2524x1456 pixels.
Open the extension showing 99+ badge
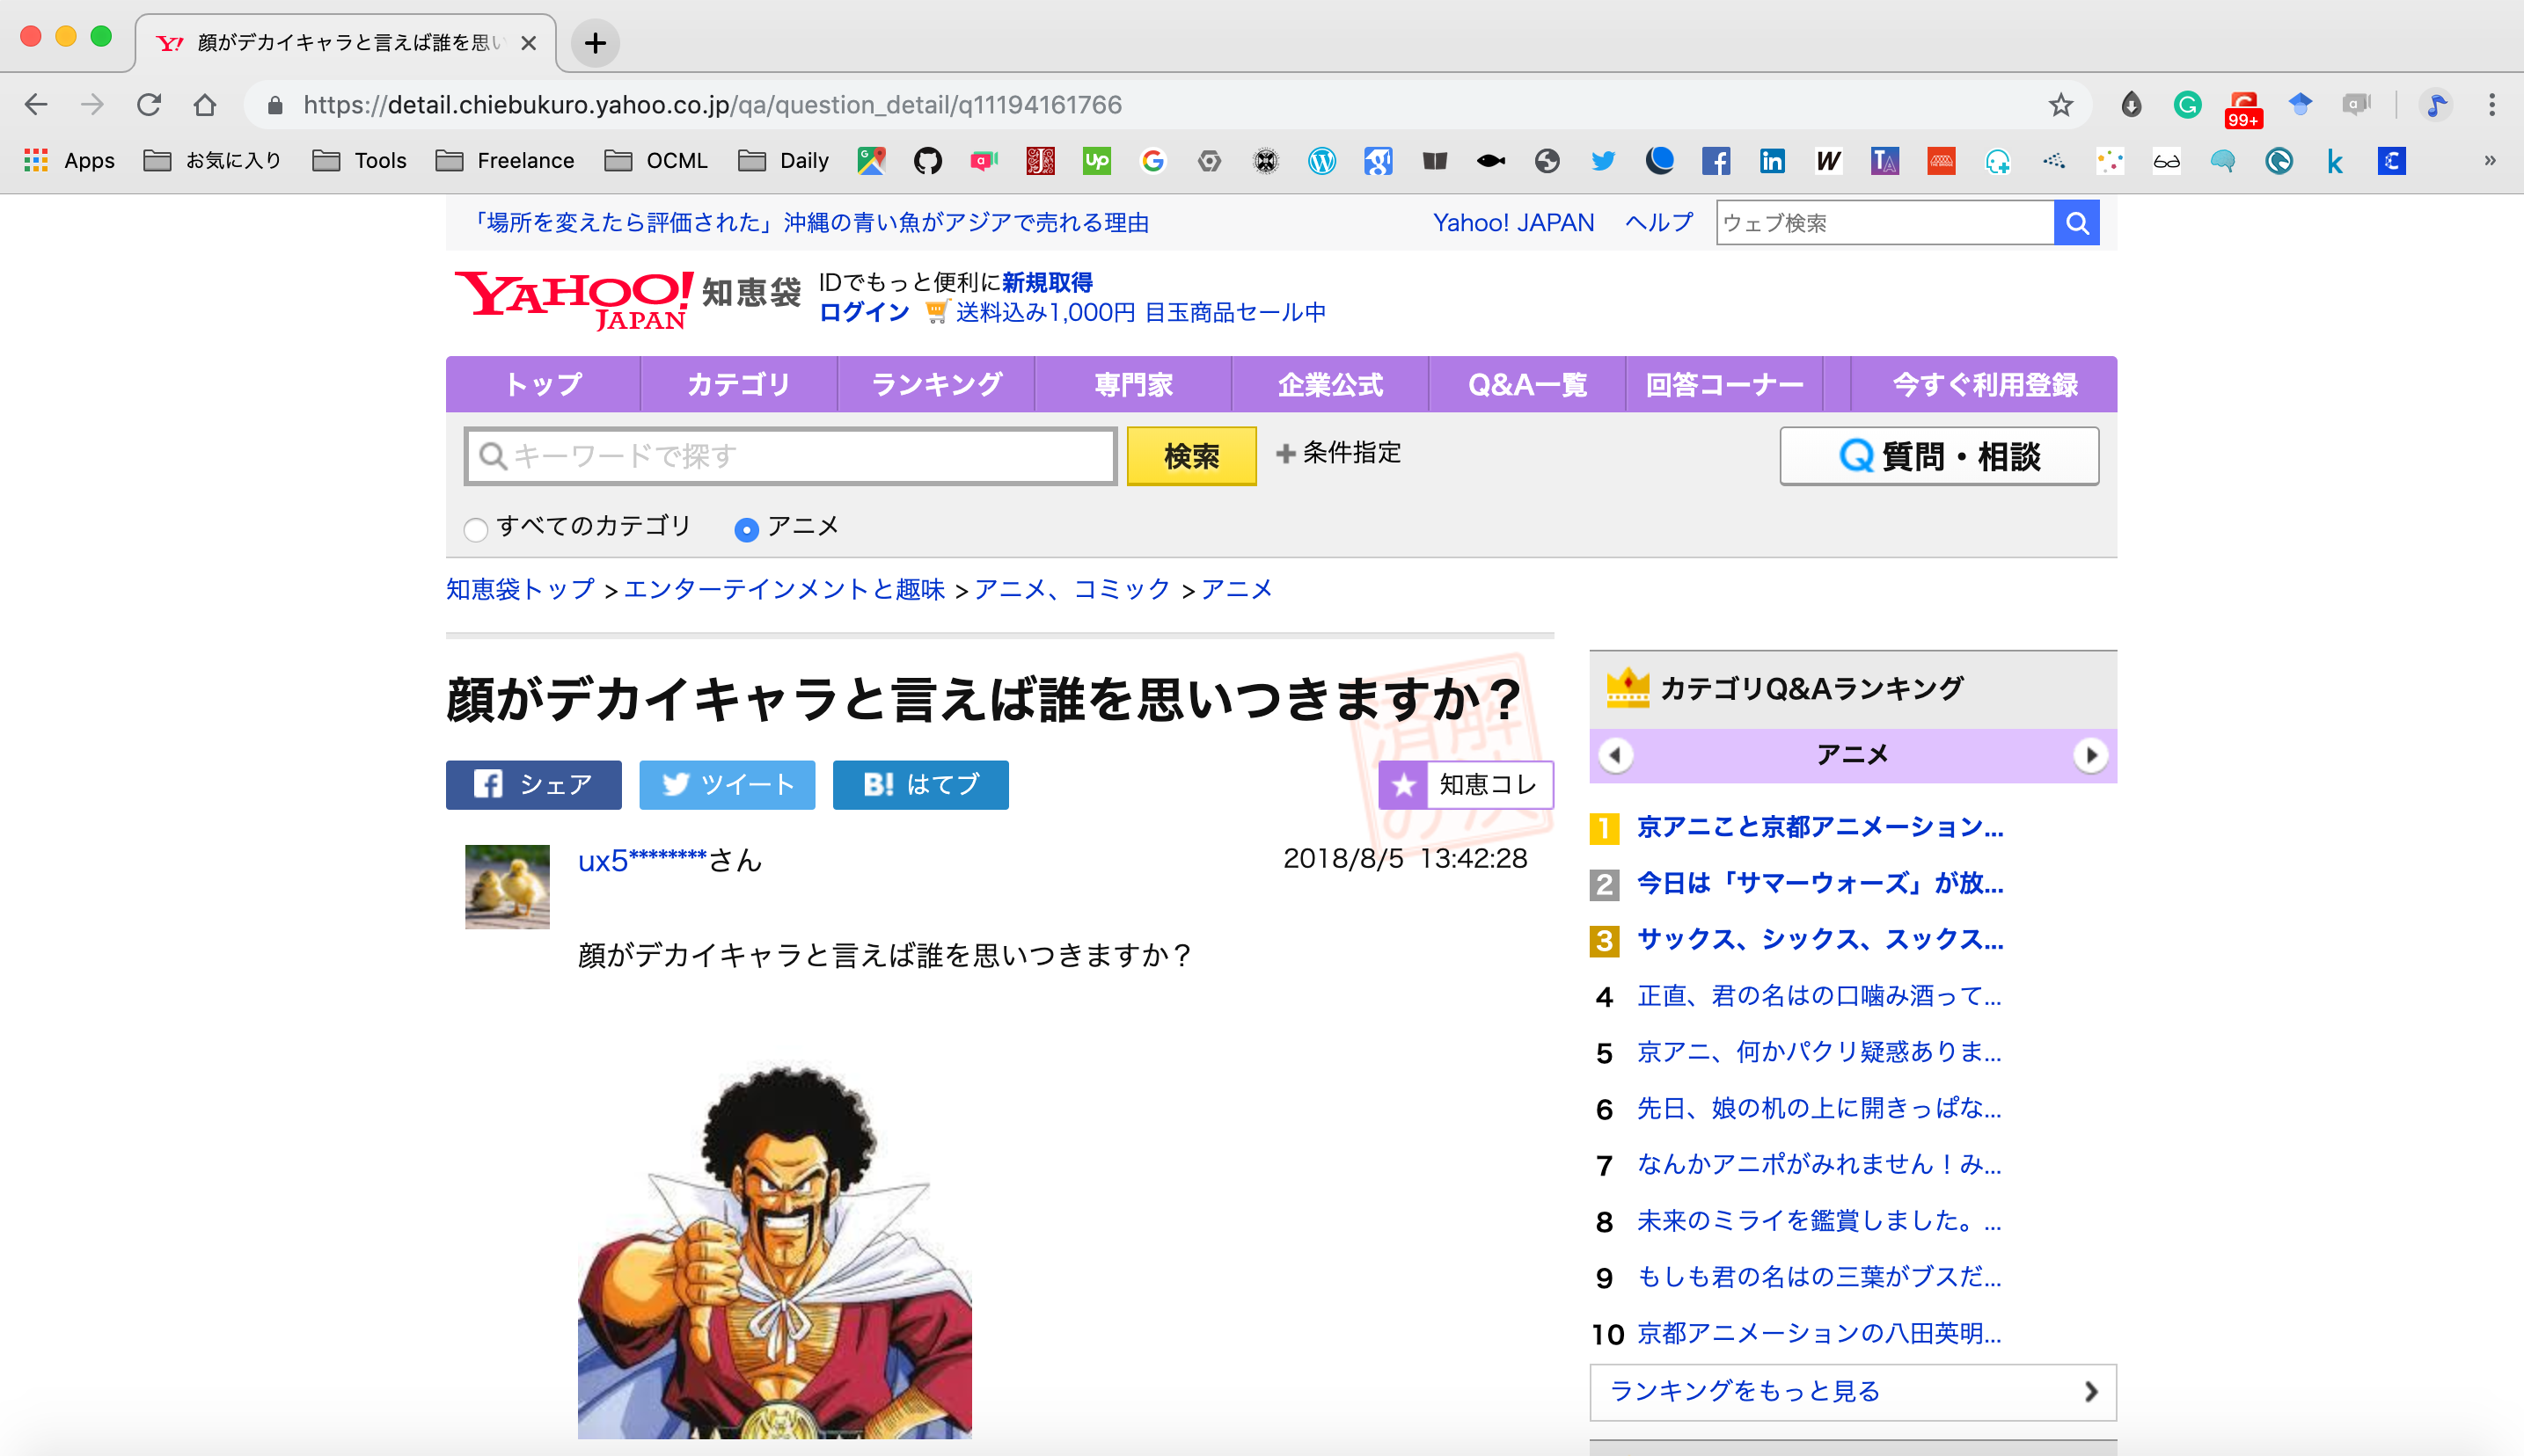[x=2242, y=108]
